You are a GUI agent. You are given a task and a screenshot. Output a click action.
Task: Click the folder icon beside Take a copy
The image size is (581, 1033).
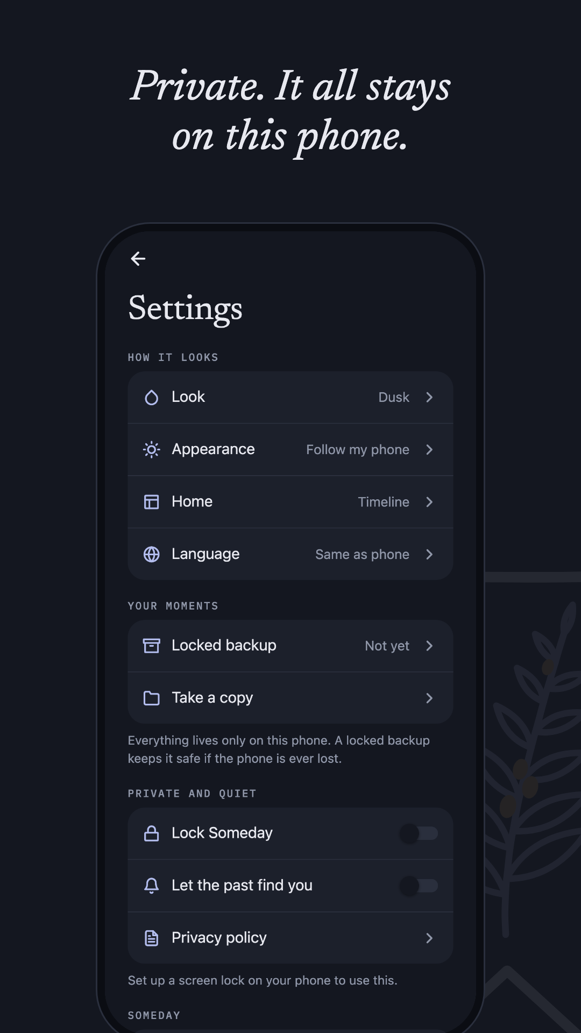pos(152,698)
